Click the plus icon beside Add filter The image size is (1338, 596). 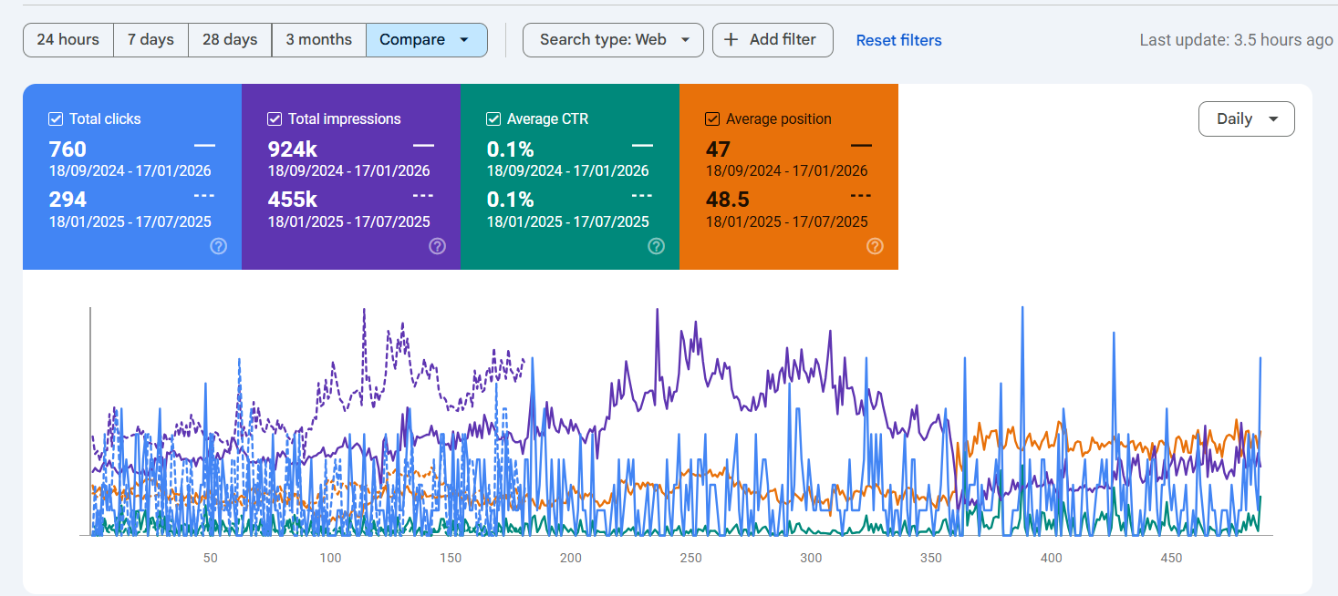[x=731, y=39]
